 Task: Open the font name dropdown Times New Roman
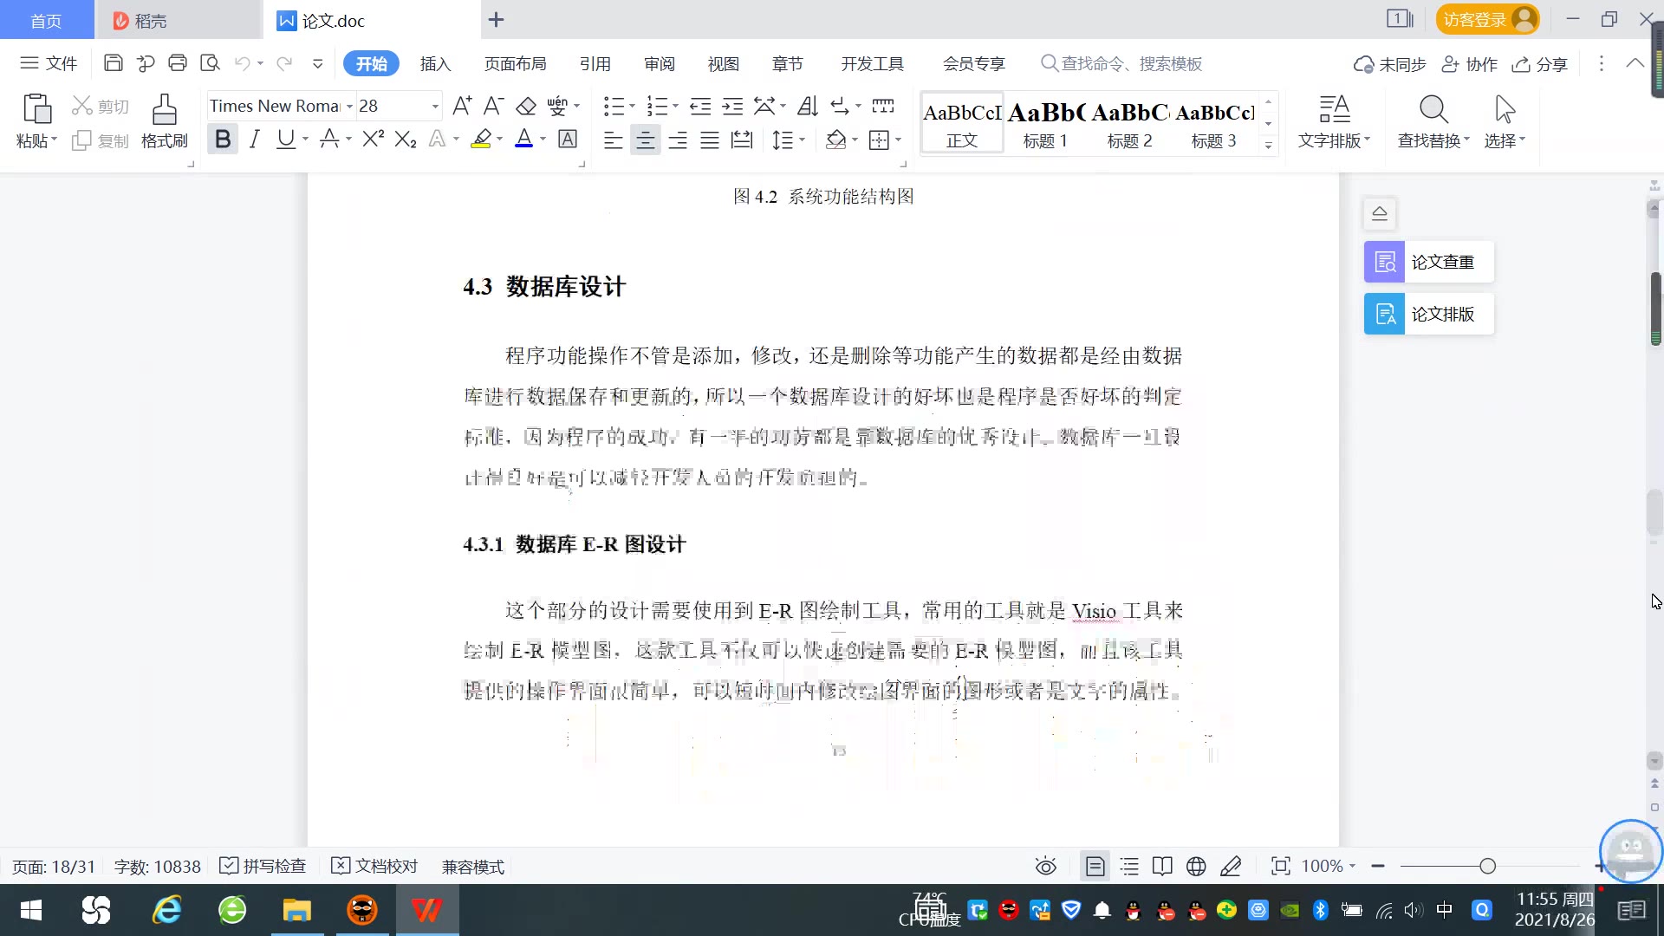pos(350,107)
